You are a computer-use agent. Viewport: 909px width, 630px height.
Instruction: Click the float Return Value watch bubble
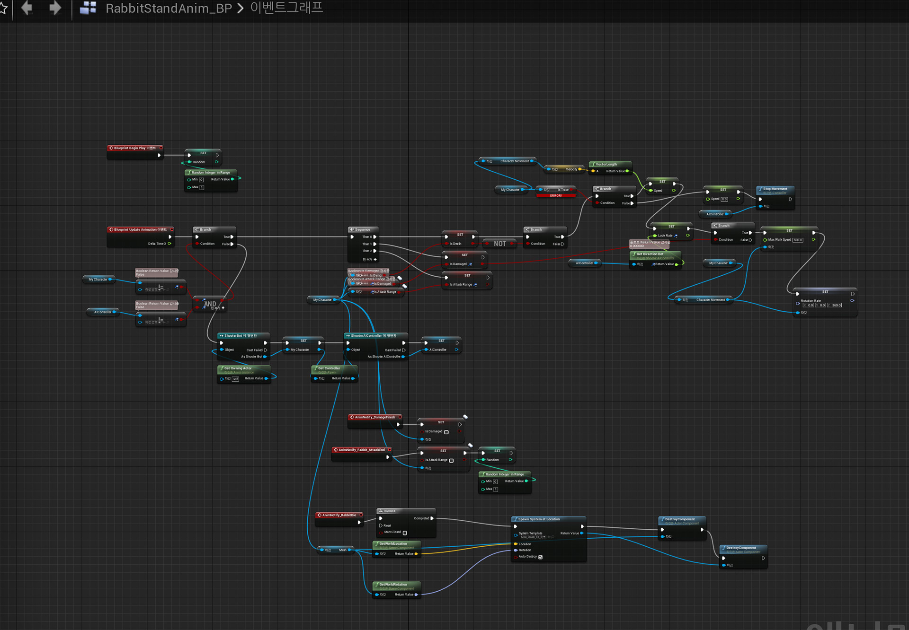(x=649, y=244)
